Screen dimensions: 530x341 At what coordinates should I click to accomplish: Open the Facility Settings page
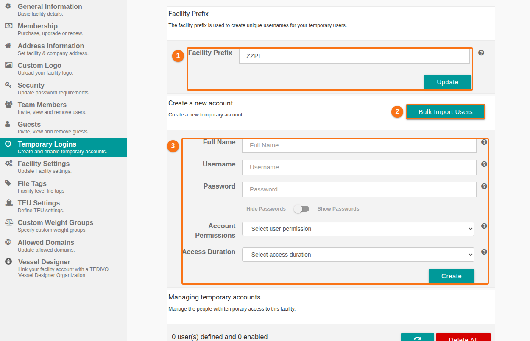tap(63, 167)
